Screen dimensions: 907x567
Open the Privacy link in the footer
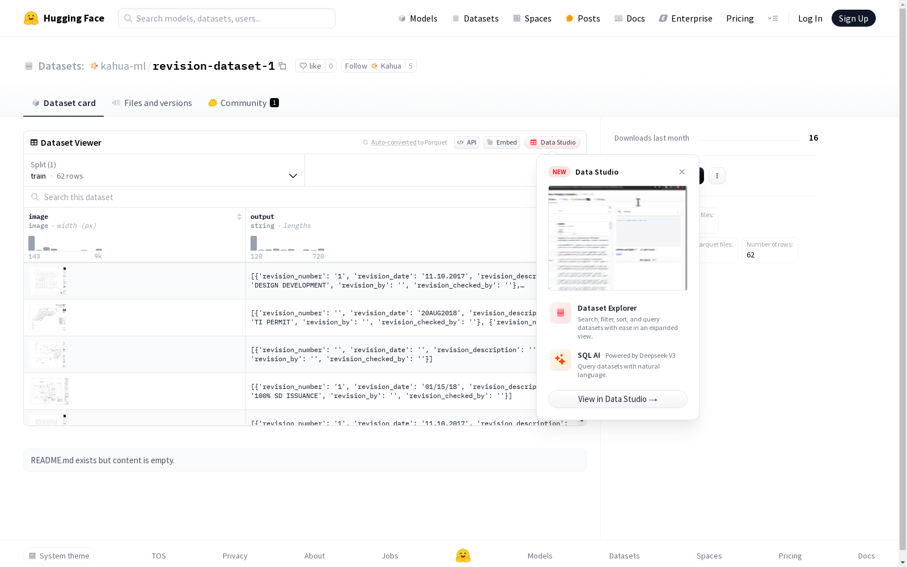pyautogui.click(x=235, y=556)
